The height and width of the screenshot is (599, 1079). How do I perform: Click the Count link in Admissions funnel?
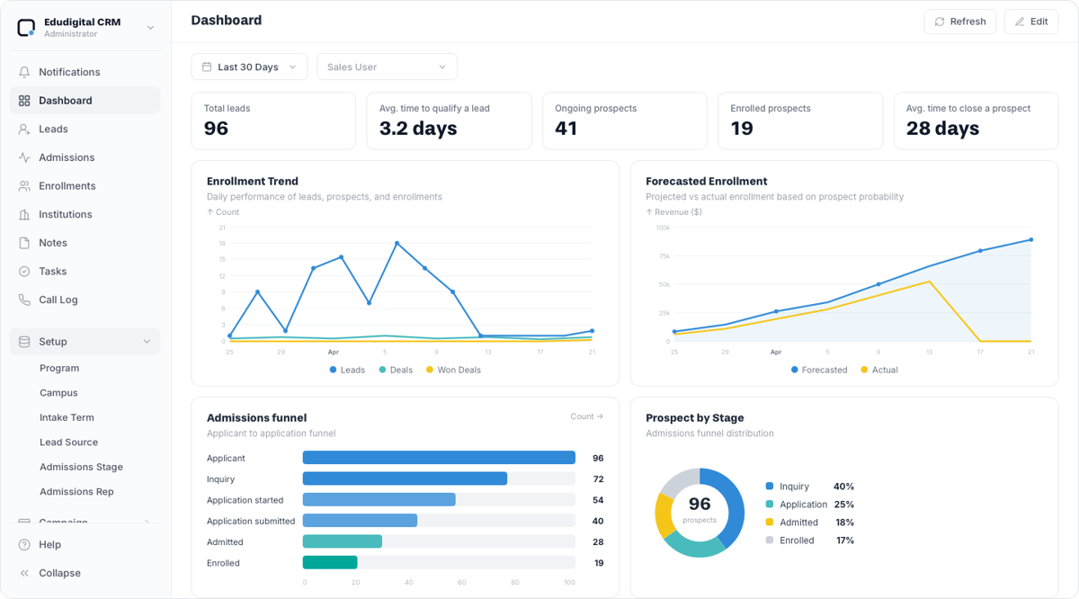click(x=586, y=416)
